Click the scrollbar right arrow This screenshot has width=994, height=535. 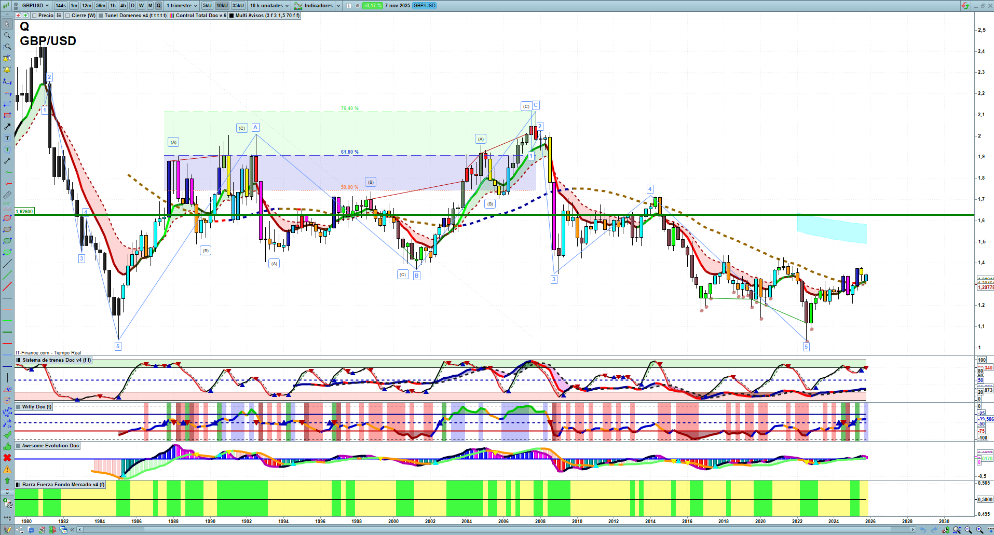(x=913, y=530)
